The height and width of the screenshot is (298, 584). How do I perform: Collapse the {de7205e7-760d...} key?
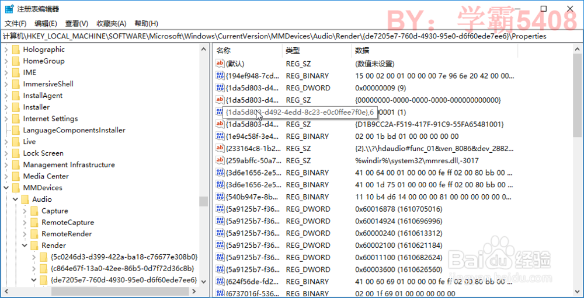click(x=34, y=280)
